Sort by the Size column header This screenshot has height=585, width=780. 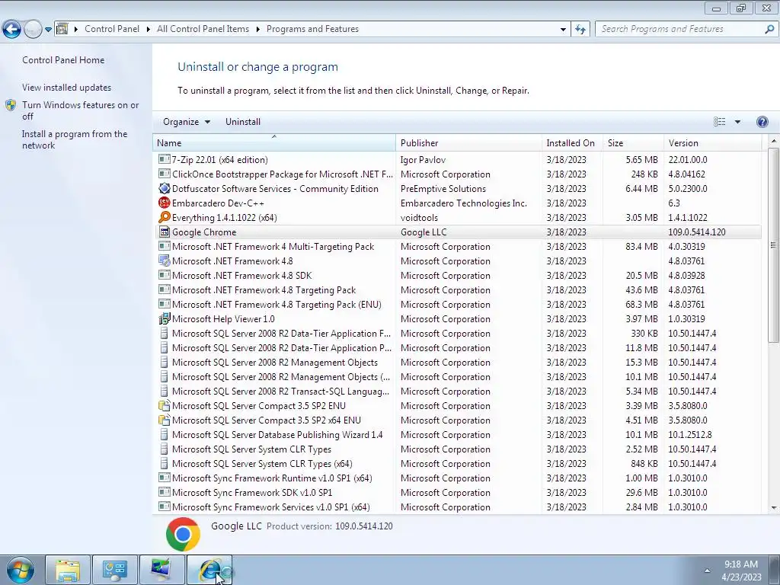pos(633,142)
